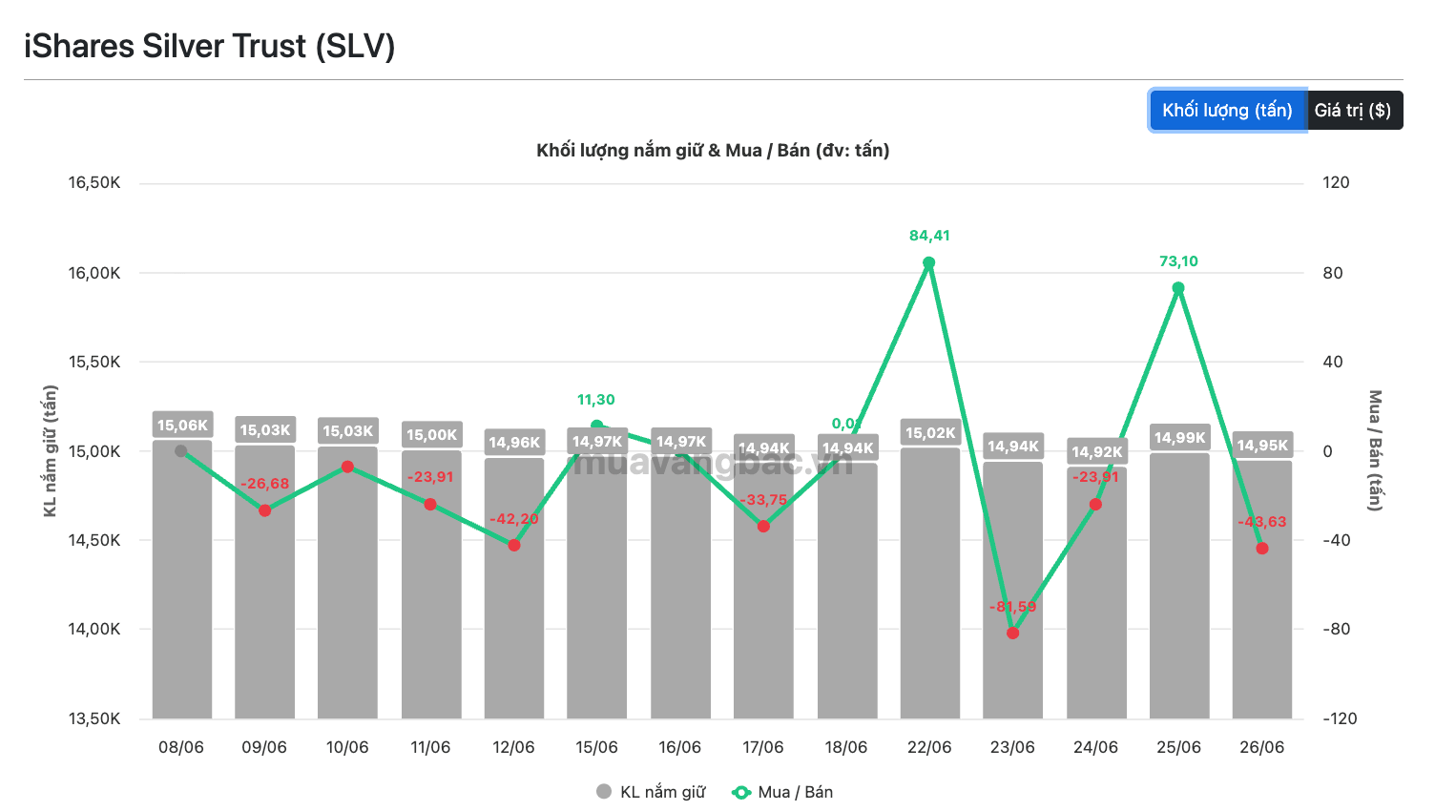Viewport: 1435px width, 811px height.
Task: Select the 73,10 green point on 25/06
Action: click(1178, 288)
